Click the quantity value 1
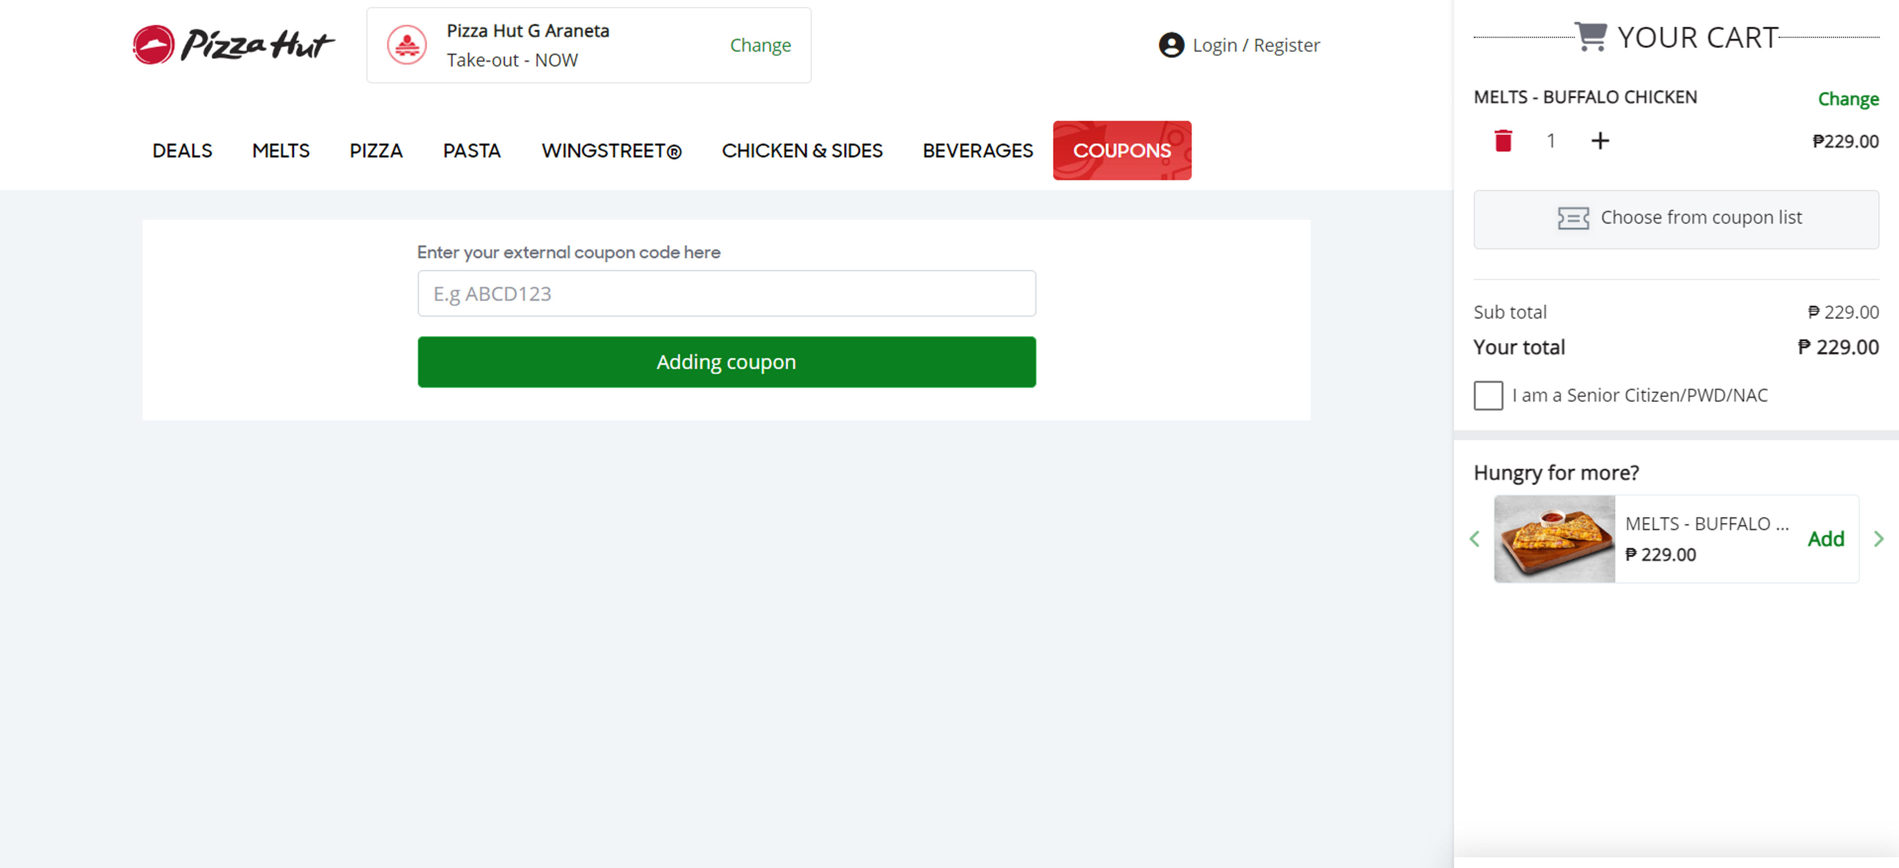 [1550, 141]
